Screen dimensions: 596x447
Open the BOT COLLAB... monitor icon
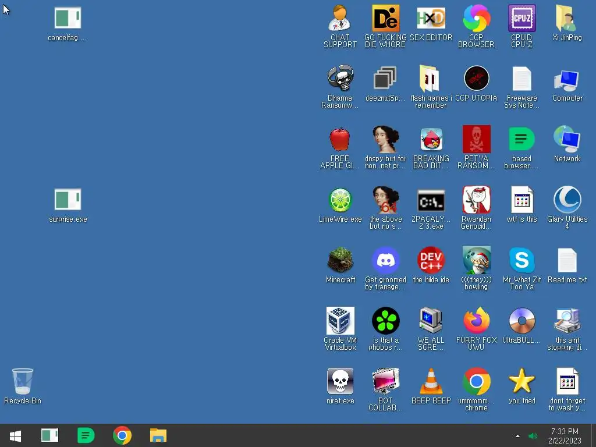click(x=385, y=381)
